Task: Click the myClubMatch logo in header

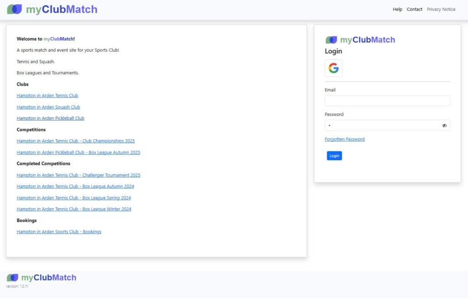Action: coord(52,9)
